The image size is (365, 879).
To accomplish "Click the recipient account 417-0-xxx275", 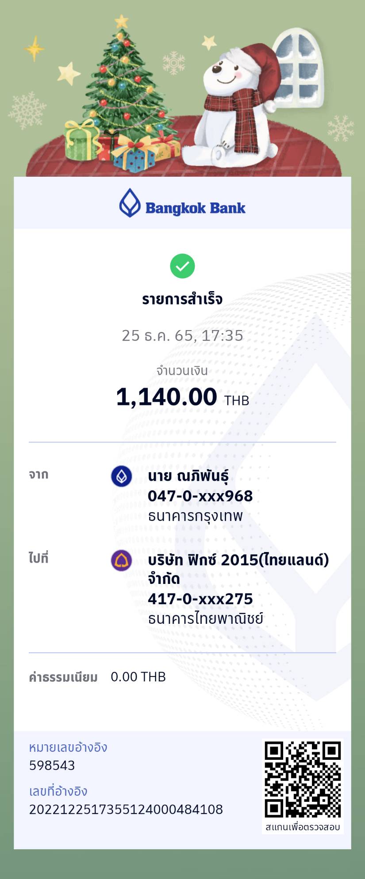I will (200, 599).
